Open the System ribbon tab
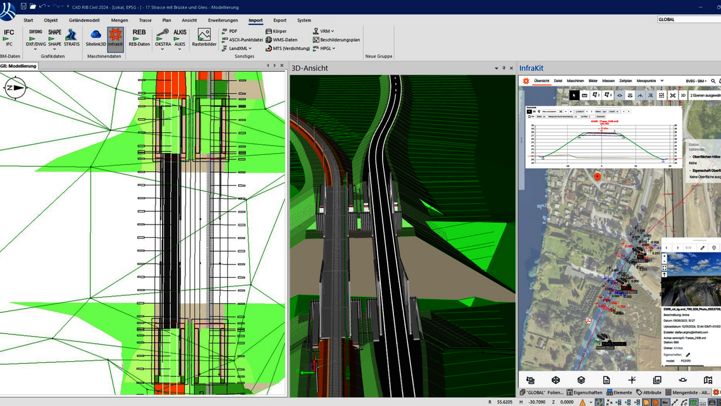Viewport: 721px width, 406px height. [x=304, y=20]
